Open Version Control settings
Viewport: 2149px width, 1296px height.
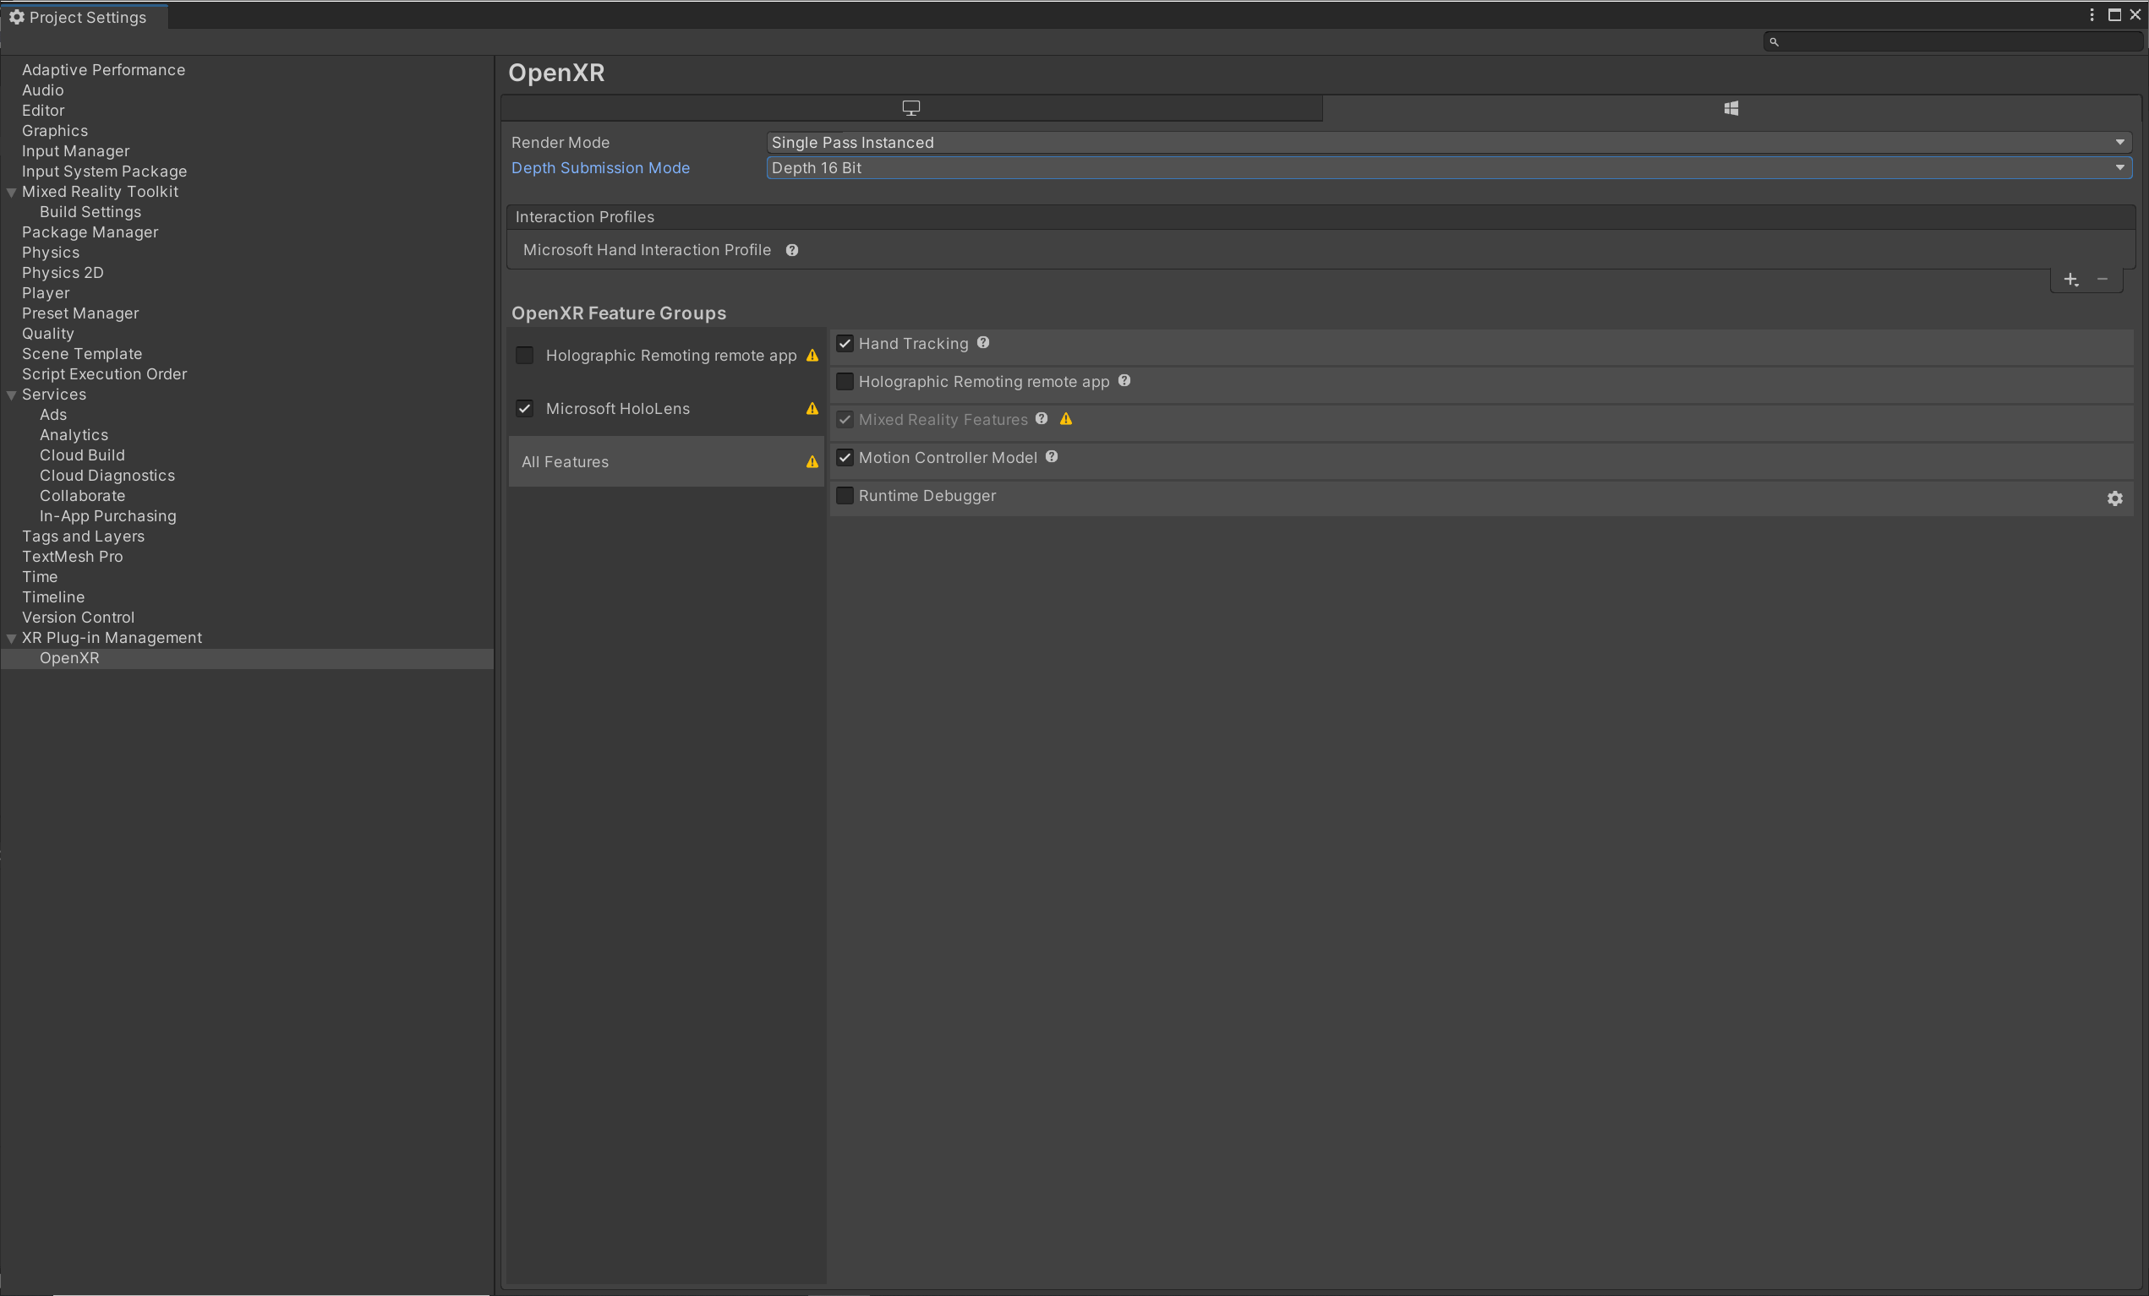tap(79, 617)
